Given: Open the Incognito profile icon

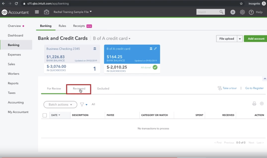Looking at the screenshot, I should 264,4.
